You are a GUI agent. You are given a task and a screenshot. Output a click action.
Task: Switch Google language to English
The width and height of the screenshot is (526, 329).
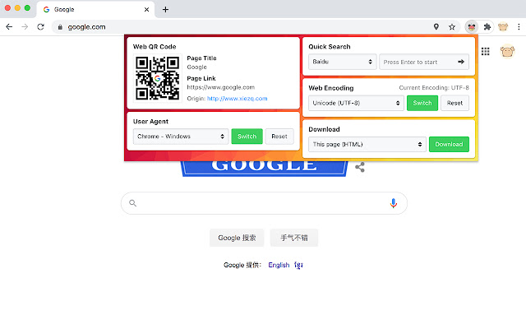tap(279, 265)
